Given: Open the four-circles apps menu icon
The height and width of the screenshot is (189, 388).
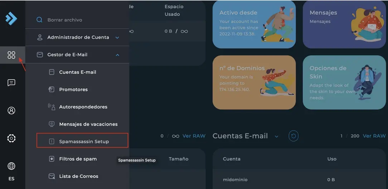Looking at the screenshot, I should pyautogui.click(x=11, y=55).
